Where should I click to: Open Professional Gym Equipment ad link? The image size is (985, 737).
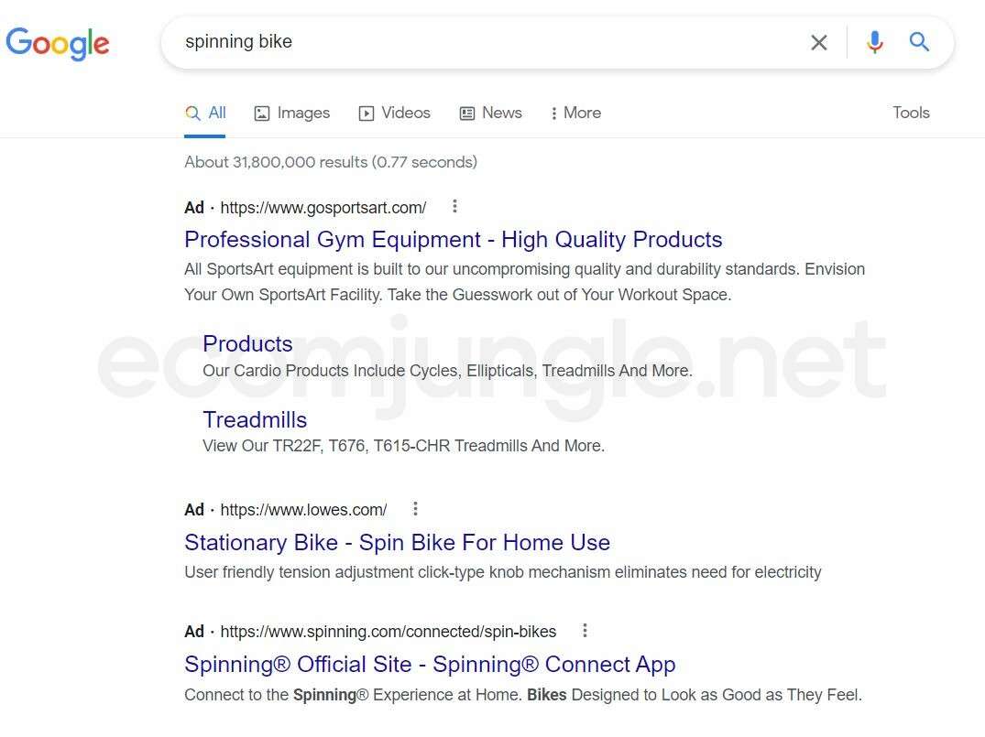point(453,240)
